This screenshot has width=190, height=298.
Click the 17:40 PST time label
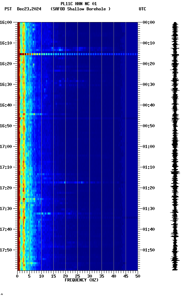(6, 230)
